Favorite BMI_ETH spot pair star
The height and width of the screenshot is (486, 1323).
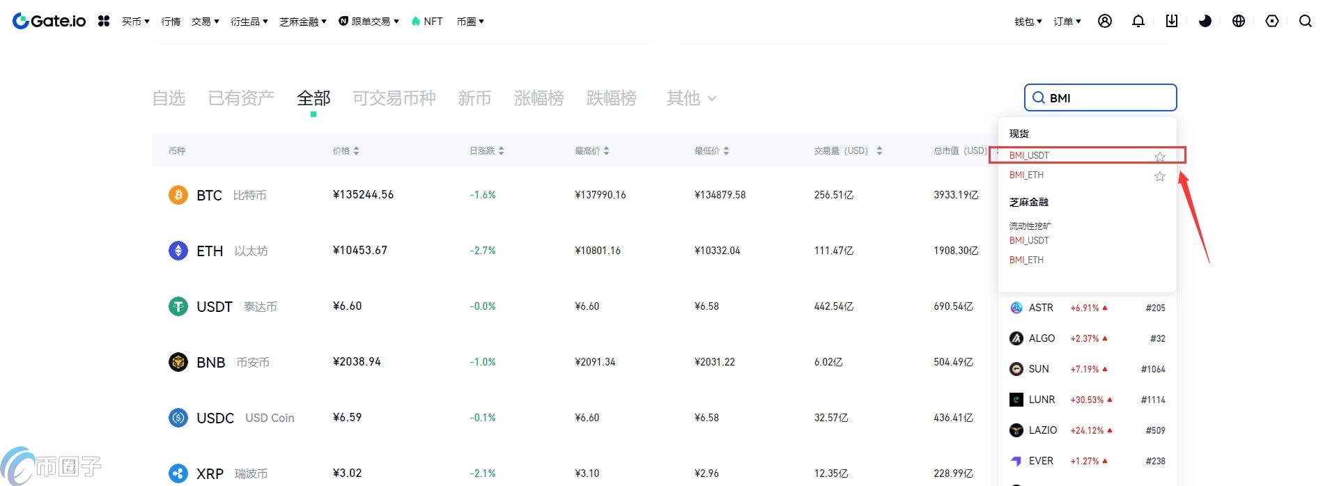[1159, 176]
